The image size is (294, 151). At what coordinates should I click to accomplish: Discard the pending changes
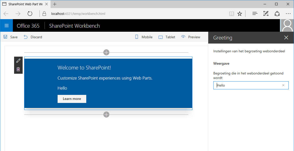coord(33,37)
